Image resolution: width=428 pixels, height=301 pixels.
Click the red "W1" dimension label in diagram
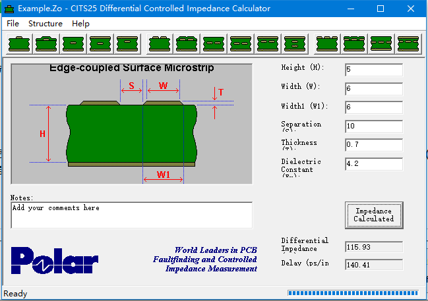point(164,175)
